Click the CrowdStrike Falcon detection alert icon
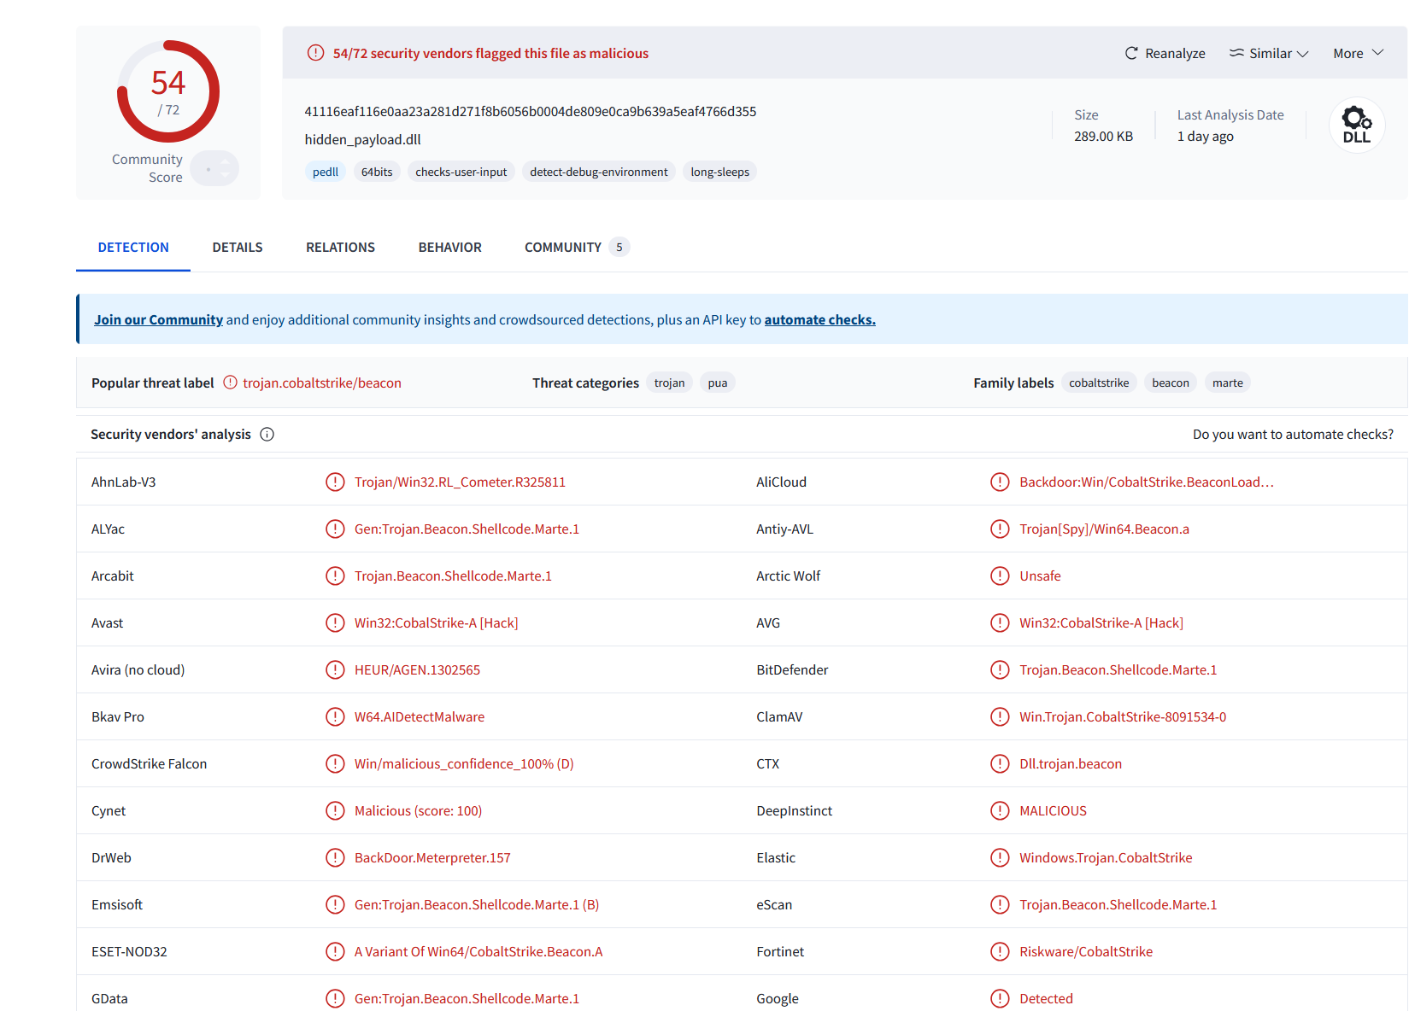The width and height of the screenshot is (1409, 1011). coord(335,763)
